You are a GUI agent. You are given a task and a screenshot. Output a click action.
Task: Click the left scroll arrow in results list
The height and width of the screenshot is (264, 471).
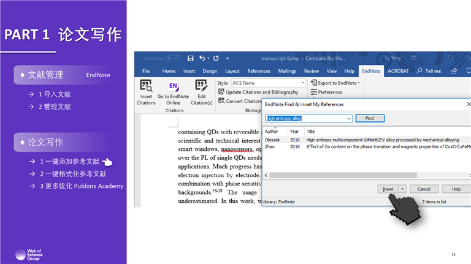[x=266, y=175]
